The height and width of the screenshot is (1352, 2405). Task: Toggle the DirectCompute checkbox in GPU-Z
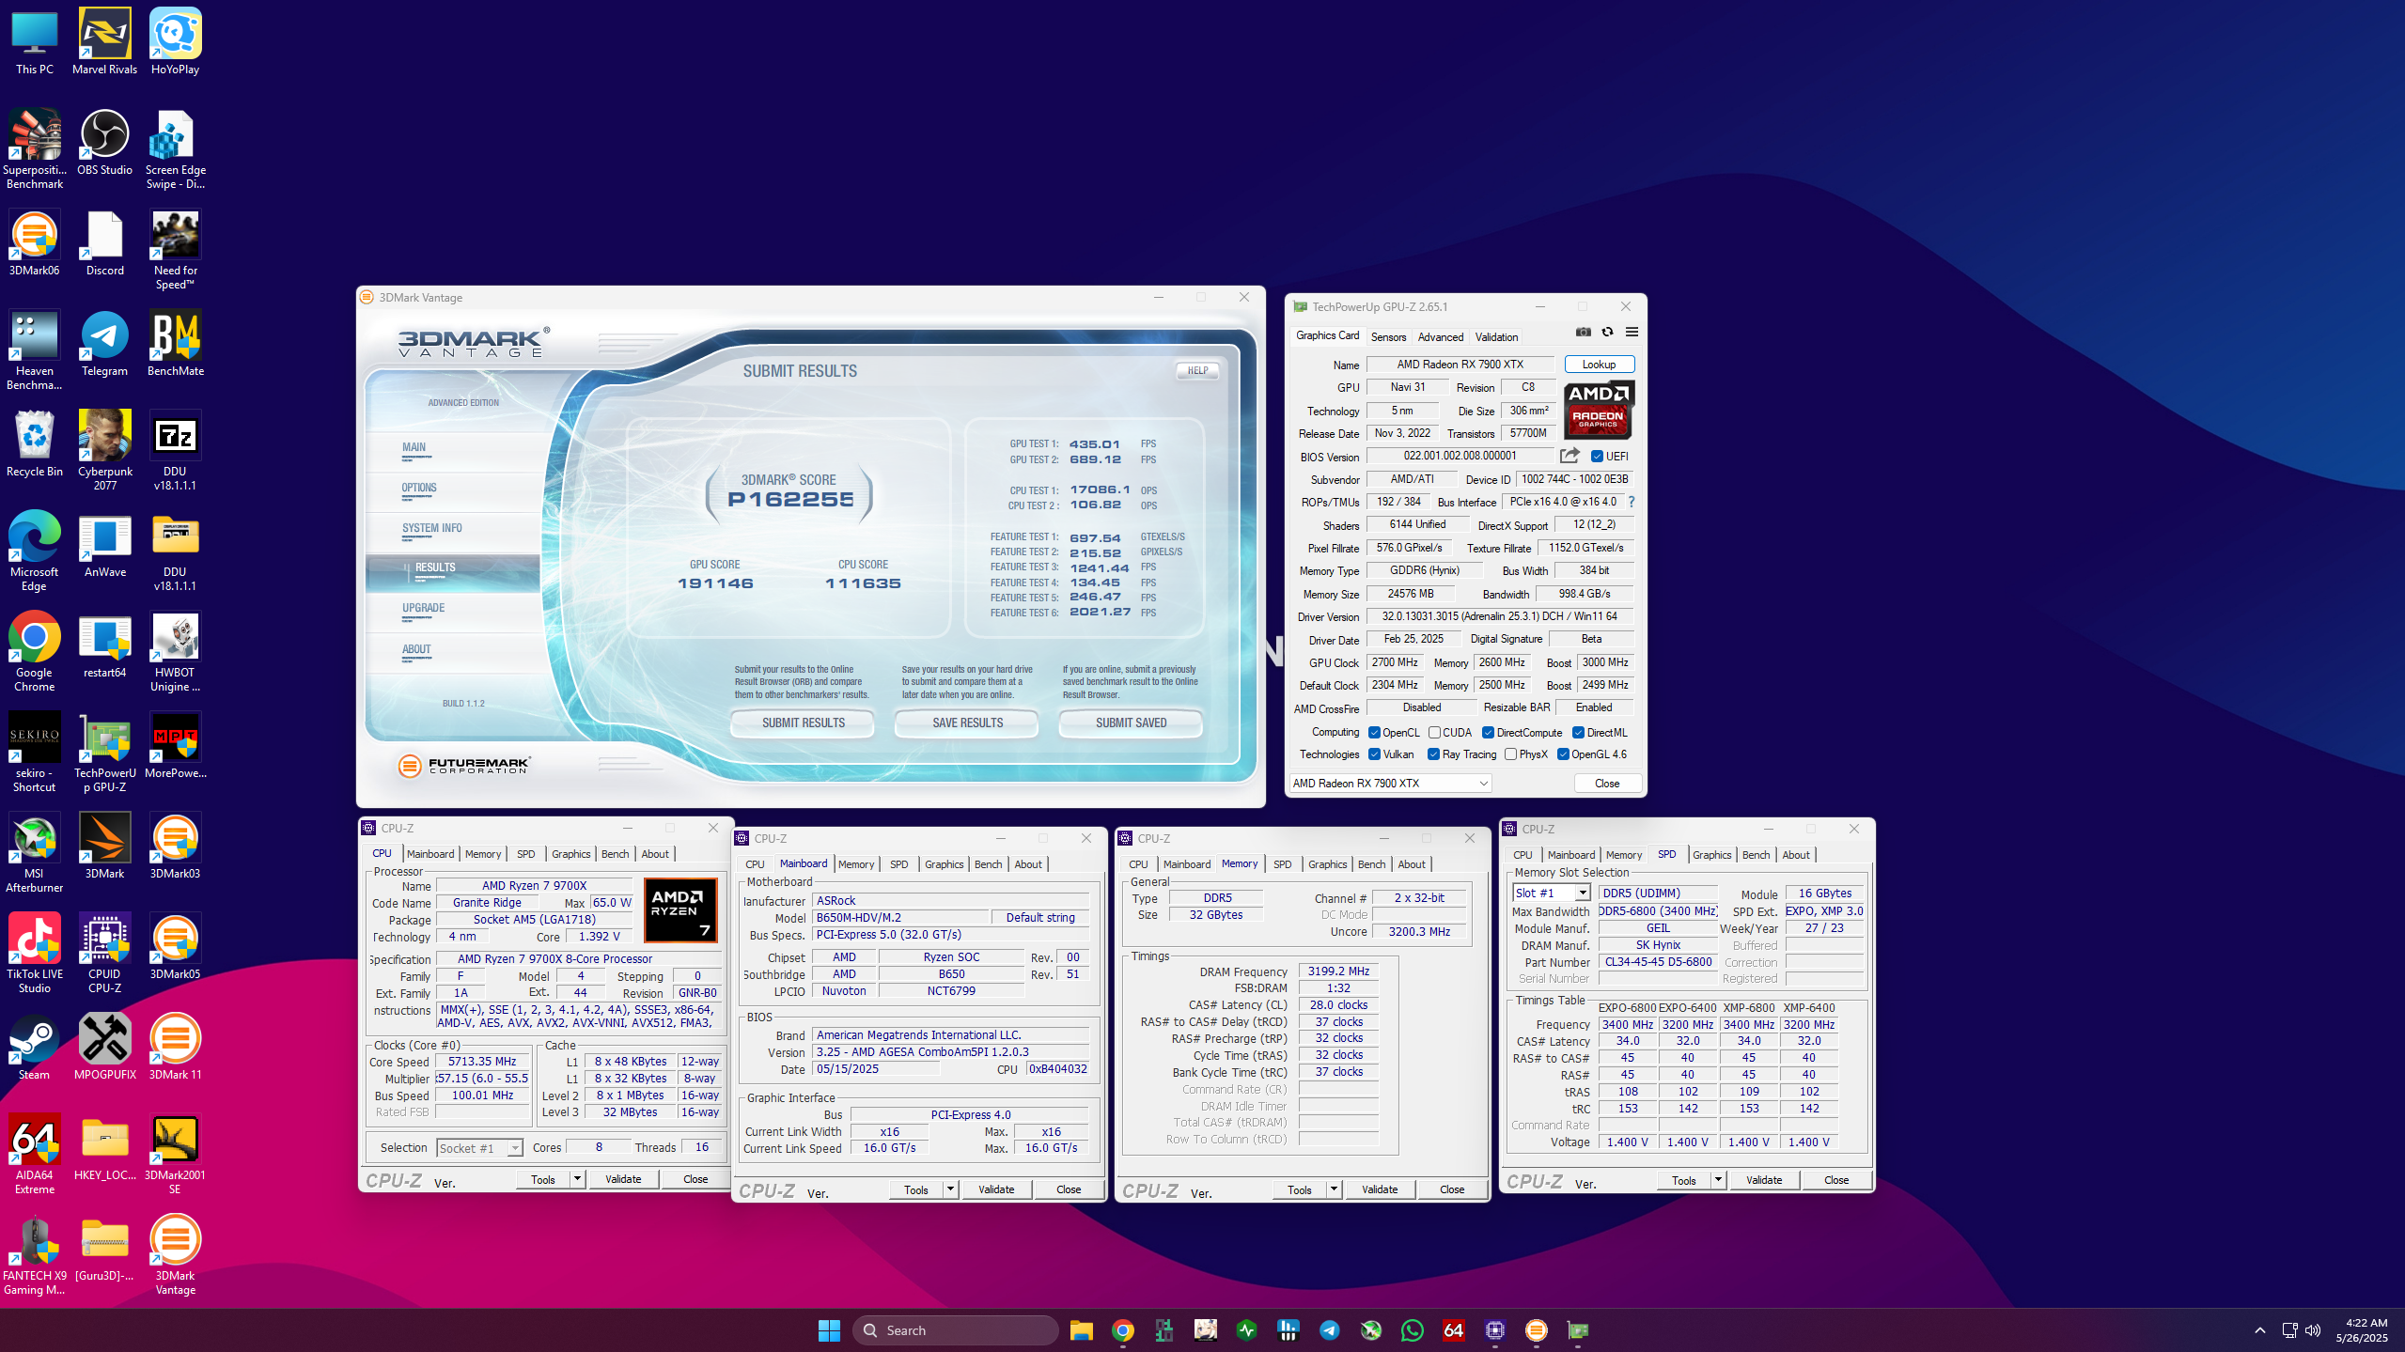(1488, 733)
